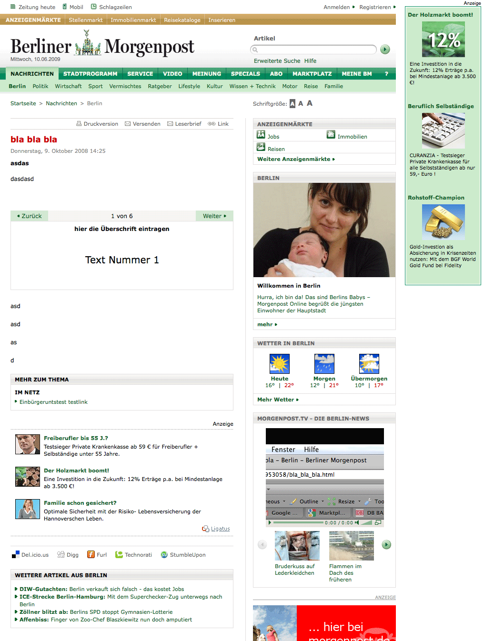Click the green search go button
This screenshot has height=641, width=484.
(385, 50)
